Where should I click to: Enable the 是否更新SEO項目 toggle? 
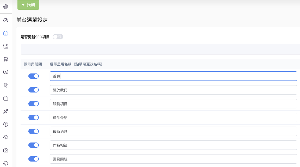58,37
